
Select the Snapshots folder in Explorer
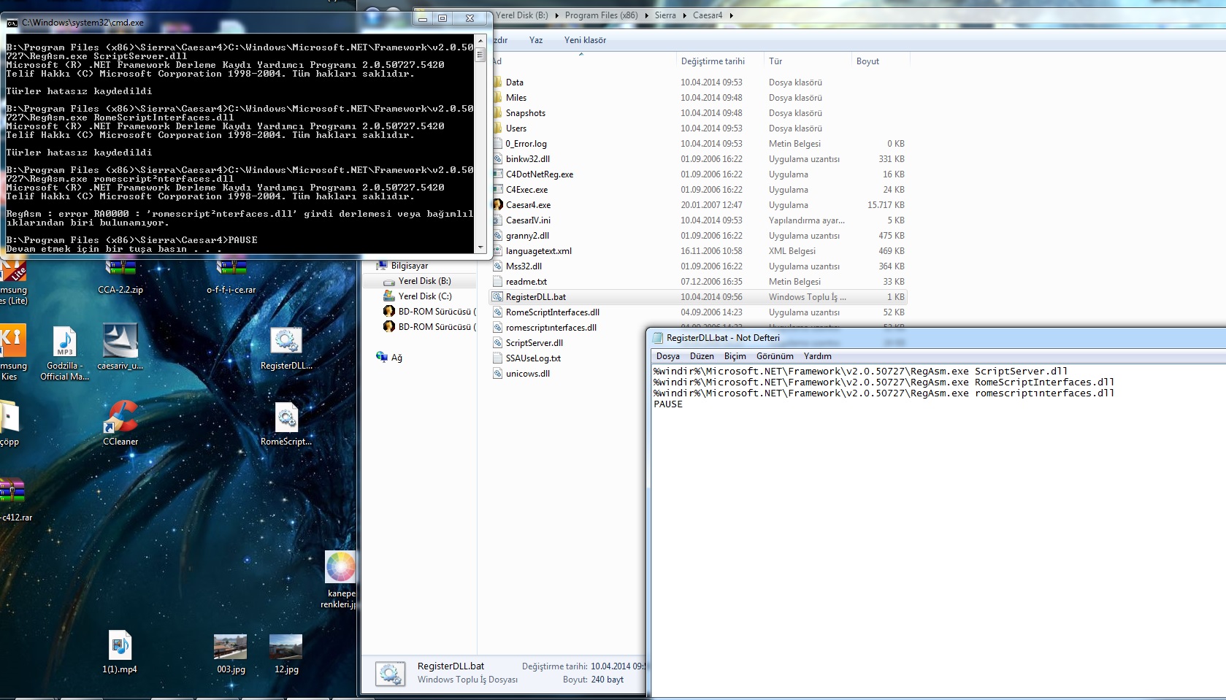point(526,113)
